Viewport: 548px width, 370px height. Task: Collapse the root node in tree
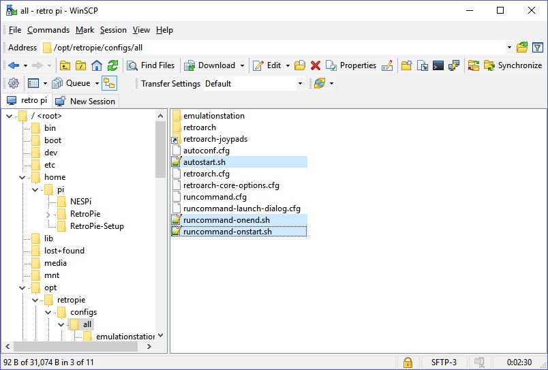(x=10, y=116)
